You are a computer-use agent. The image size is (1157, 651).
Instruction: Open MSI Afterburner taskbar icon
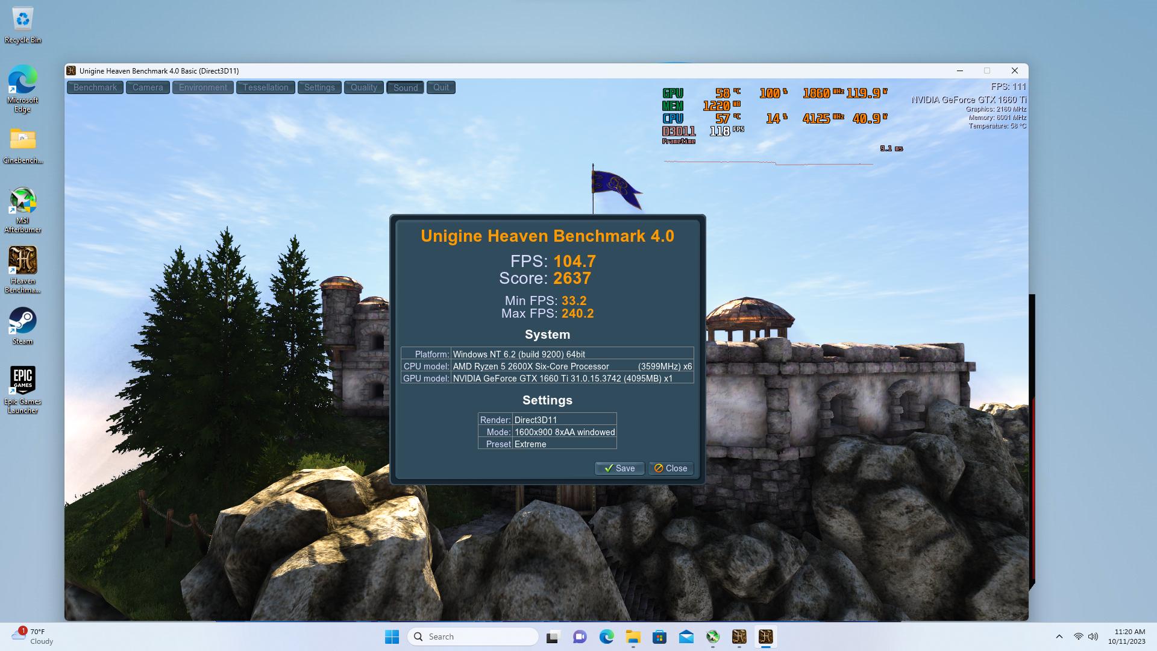click(x=712, y=637)
